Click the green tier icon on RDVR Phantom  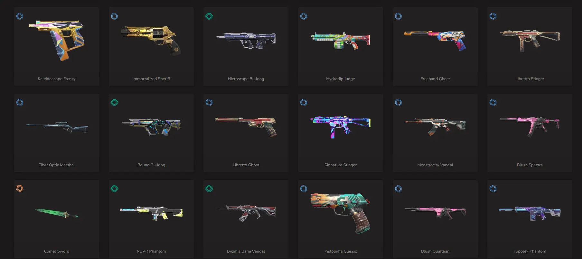114,189
